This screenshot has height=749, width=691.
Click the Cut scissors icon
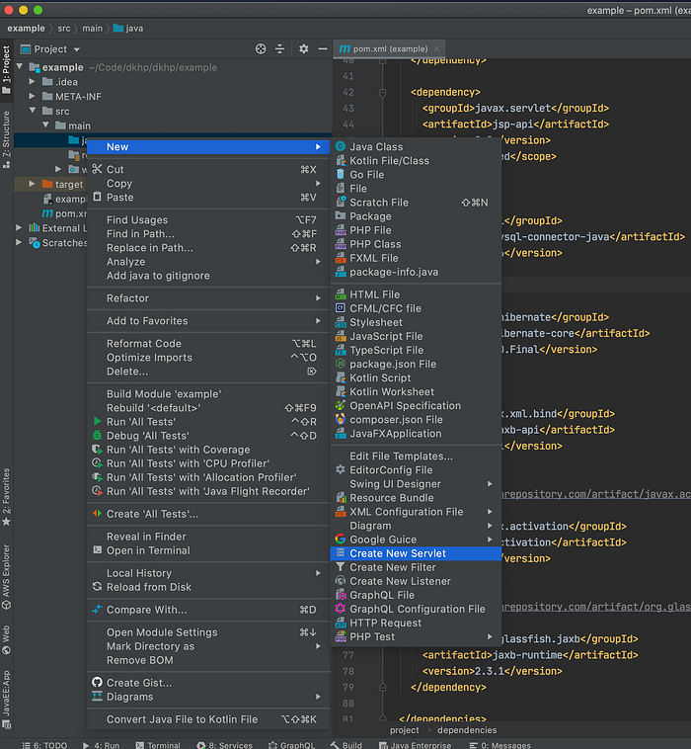(x=98, y=169)
